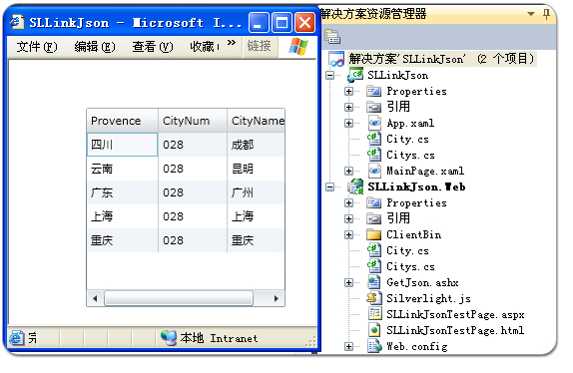Screen dimensions: 573x373
Task: Click the IE status bar page icon
Action: (17, 338)
